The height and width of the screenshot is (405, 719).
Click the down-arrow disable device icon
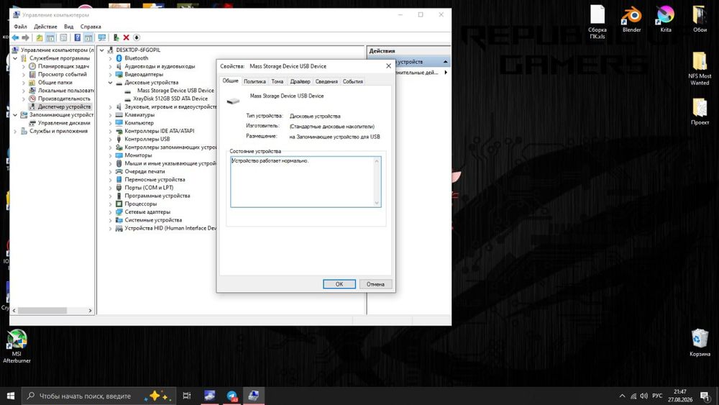point(136,37)
